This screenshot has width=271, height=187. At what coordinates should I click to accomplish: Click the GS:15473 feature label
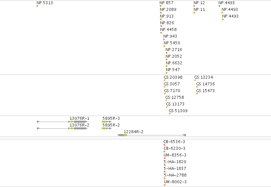(205, 91)
